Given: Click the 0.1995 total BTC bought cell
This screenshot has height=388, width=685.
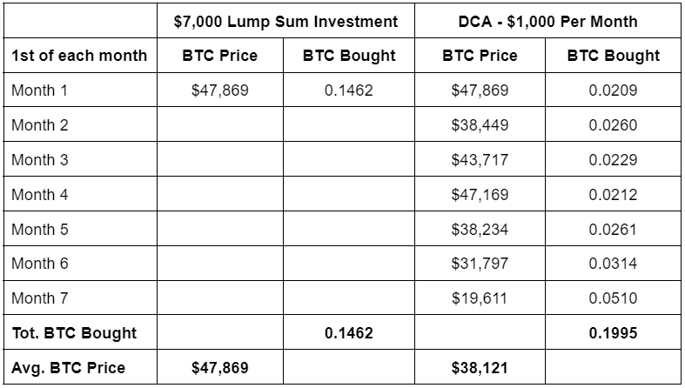Looking at the screenshot, I should click(x=613, y=332).
